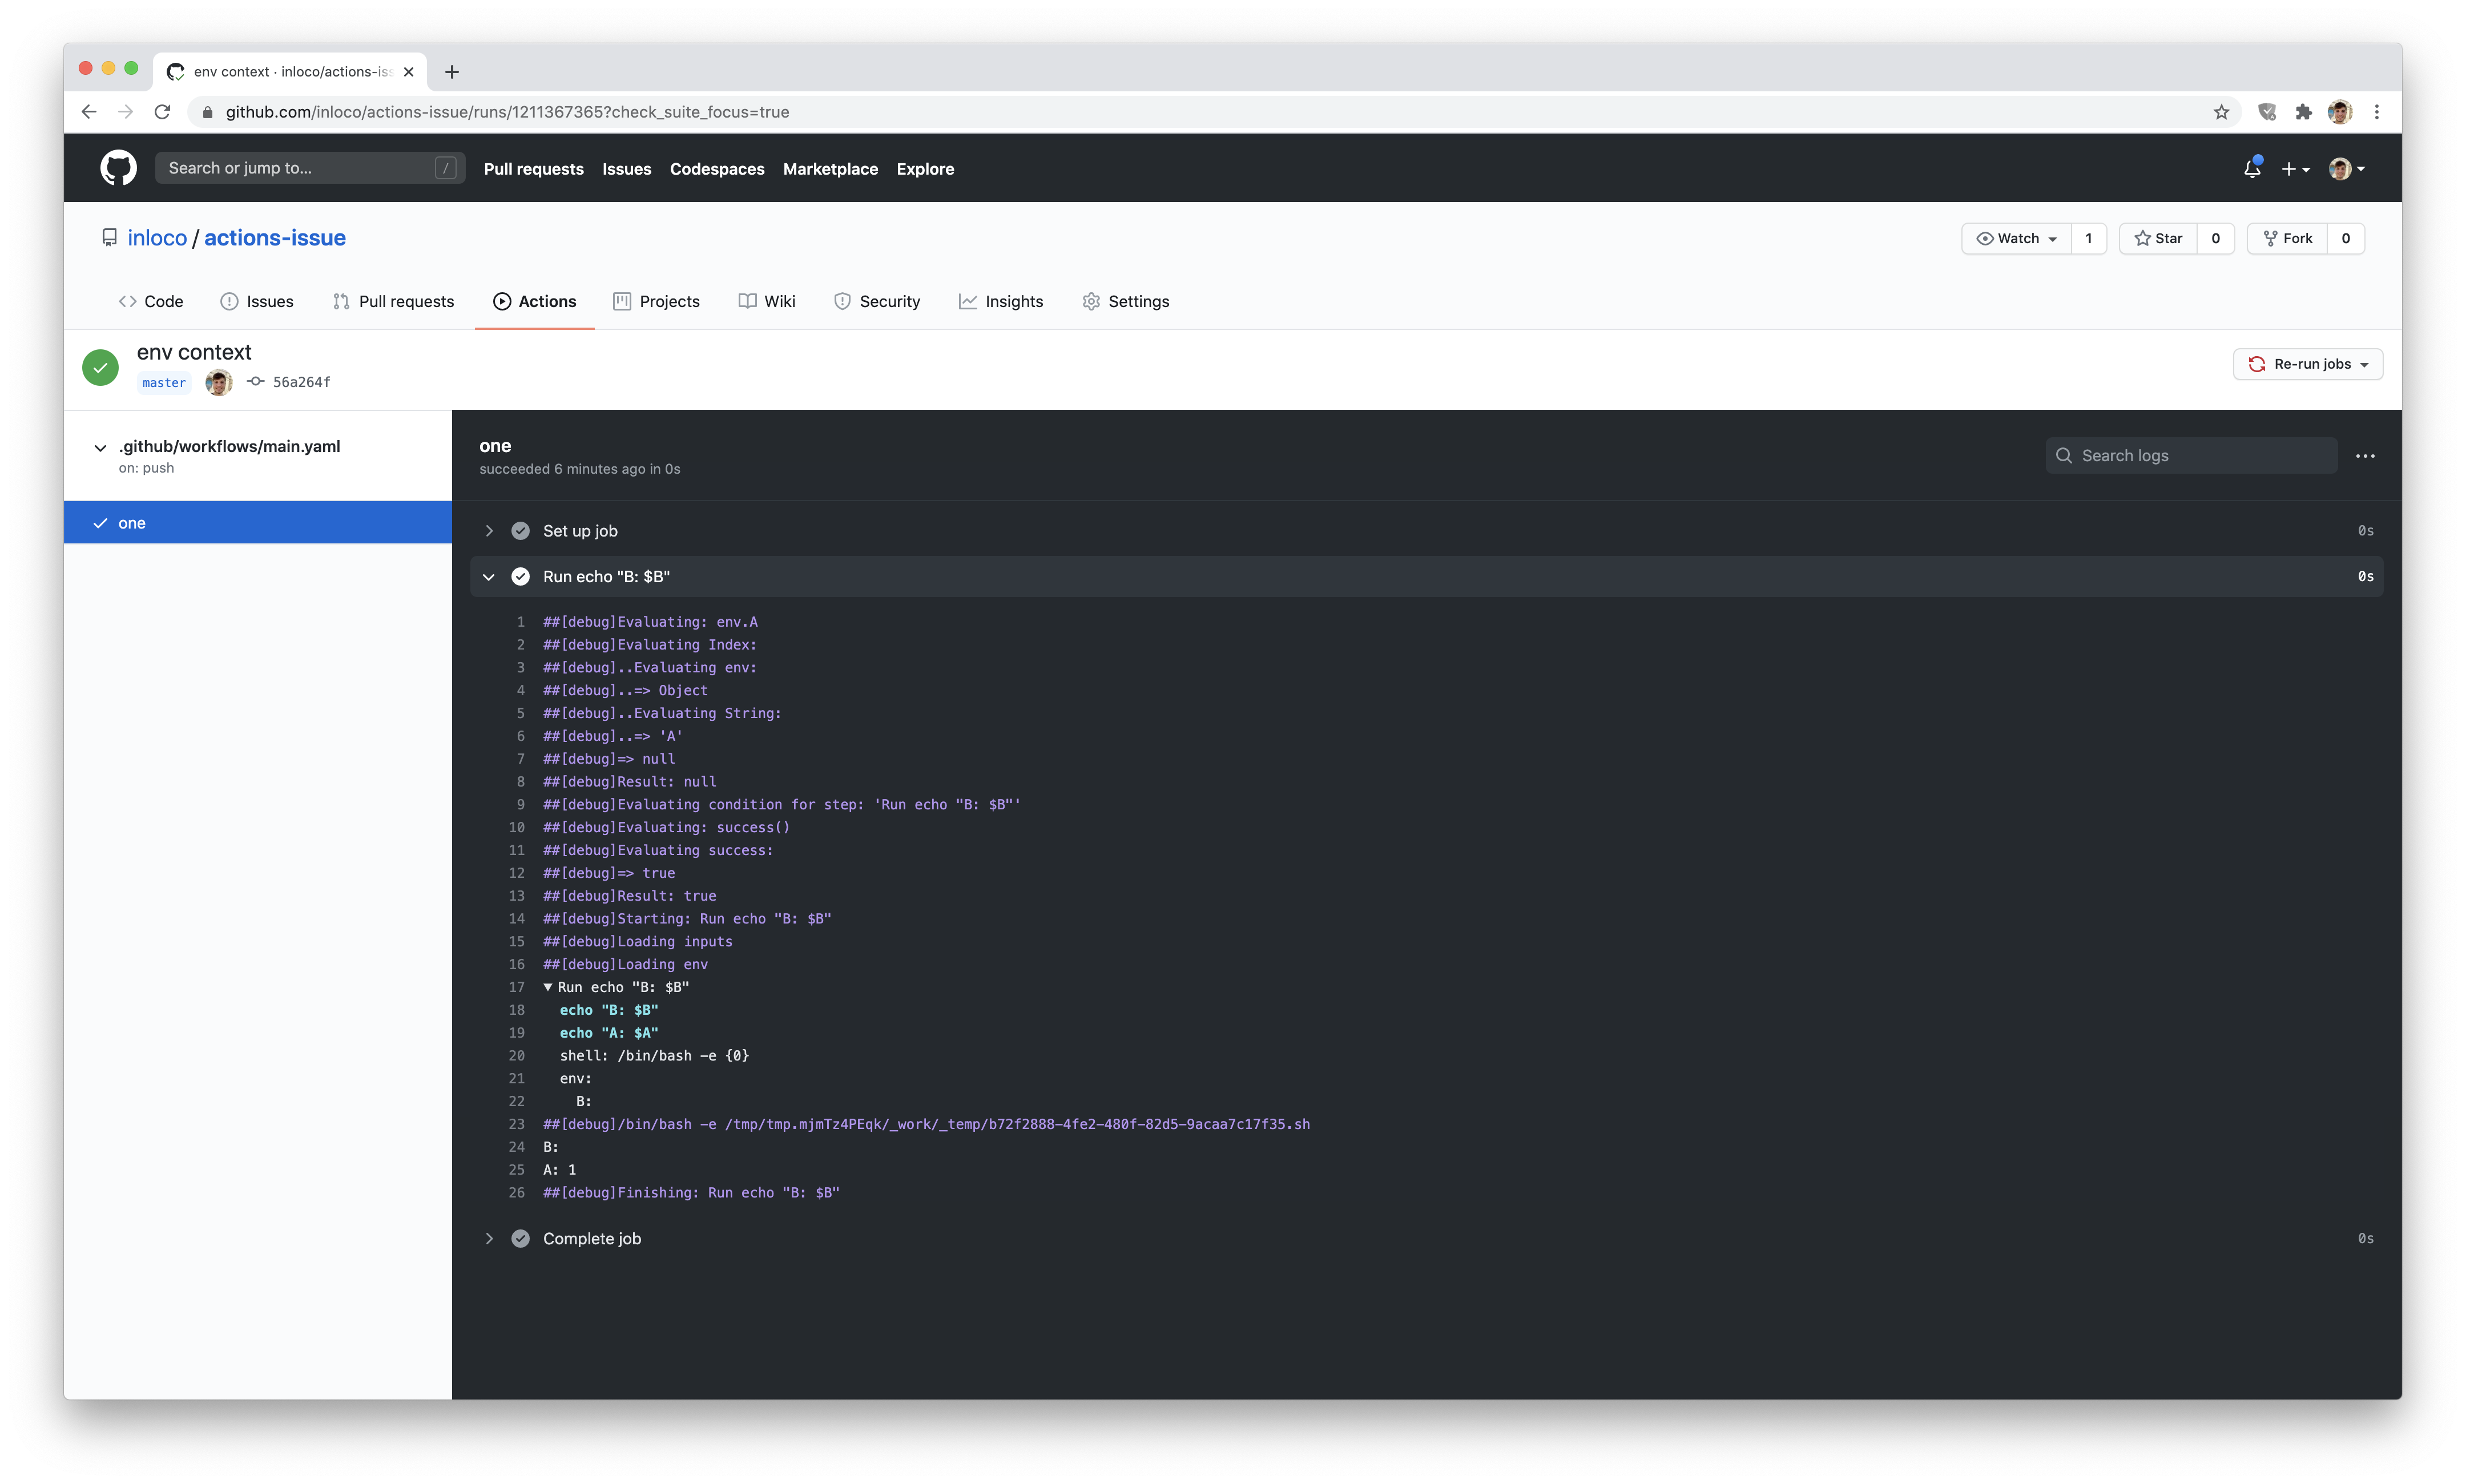Open the inloco organization link
Screen dimensions: 2466x1484
(158, 237)
